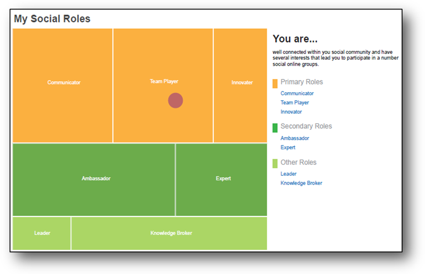Viewport: 425px width, 274px height.
Task: Click the Other Roles legend heading
Action: [298, 162]
